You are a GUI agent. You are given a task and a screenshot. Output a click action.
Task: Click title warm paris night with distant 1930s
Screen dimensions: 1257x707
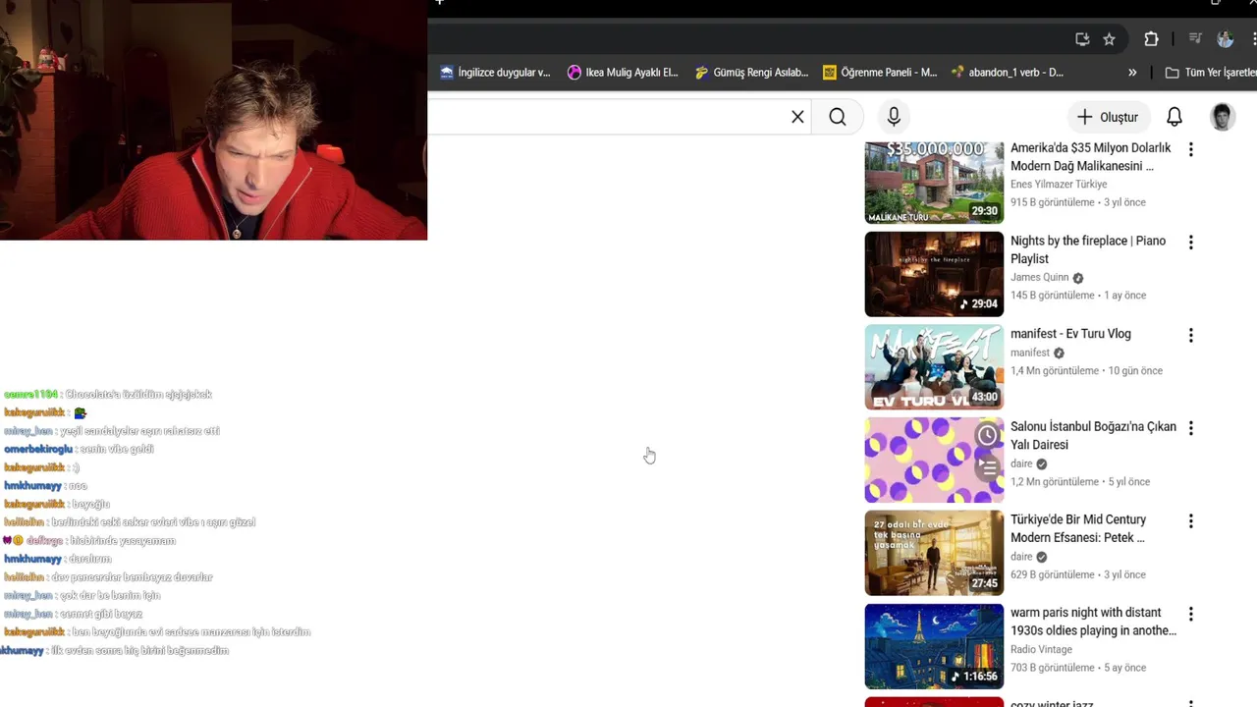point(1093,622)
